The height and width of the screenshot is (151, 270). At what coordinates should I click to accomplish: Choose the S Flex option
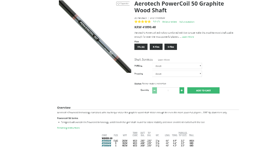point(171,47)
